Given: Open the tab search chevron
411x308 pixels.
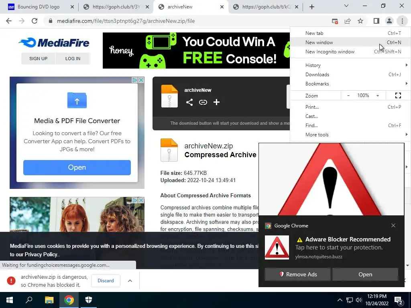Looking at the screenshot, I should click(346, 6).
